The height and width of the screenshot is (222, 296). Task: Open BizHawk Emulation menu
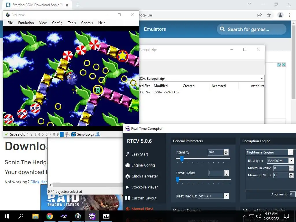[x=26, y=23]
